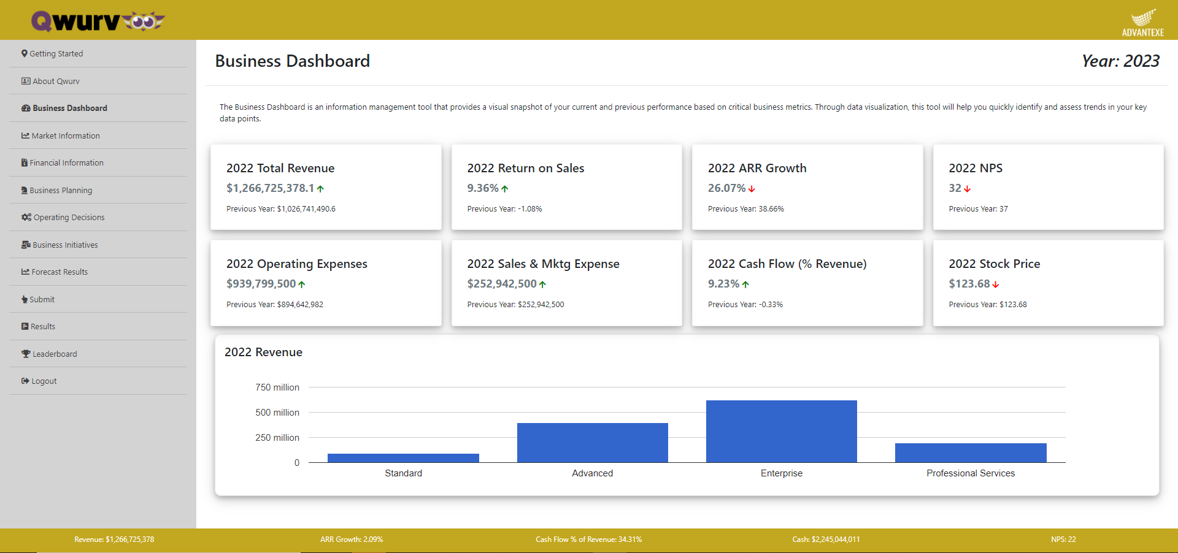
Task: Go to Business Planning page
Action: tap(61, 190)
